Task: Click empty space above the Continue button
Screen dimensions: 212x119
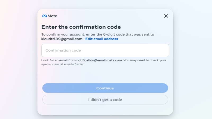Action: (105, 75)
